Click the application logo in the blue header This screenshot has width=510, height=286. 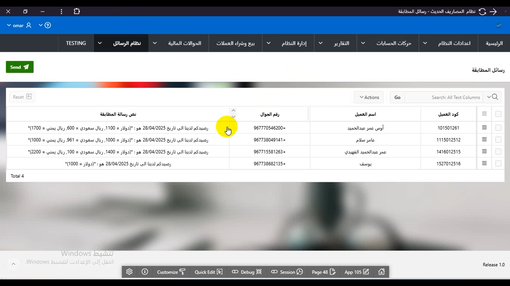[x=499, y=25]
